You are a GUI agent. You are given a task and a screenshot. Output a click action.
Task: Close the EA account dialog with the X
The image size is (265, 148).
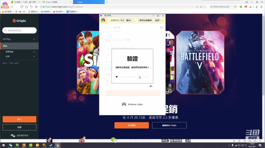click(162, 27)
